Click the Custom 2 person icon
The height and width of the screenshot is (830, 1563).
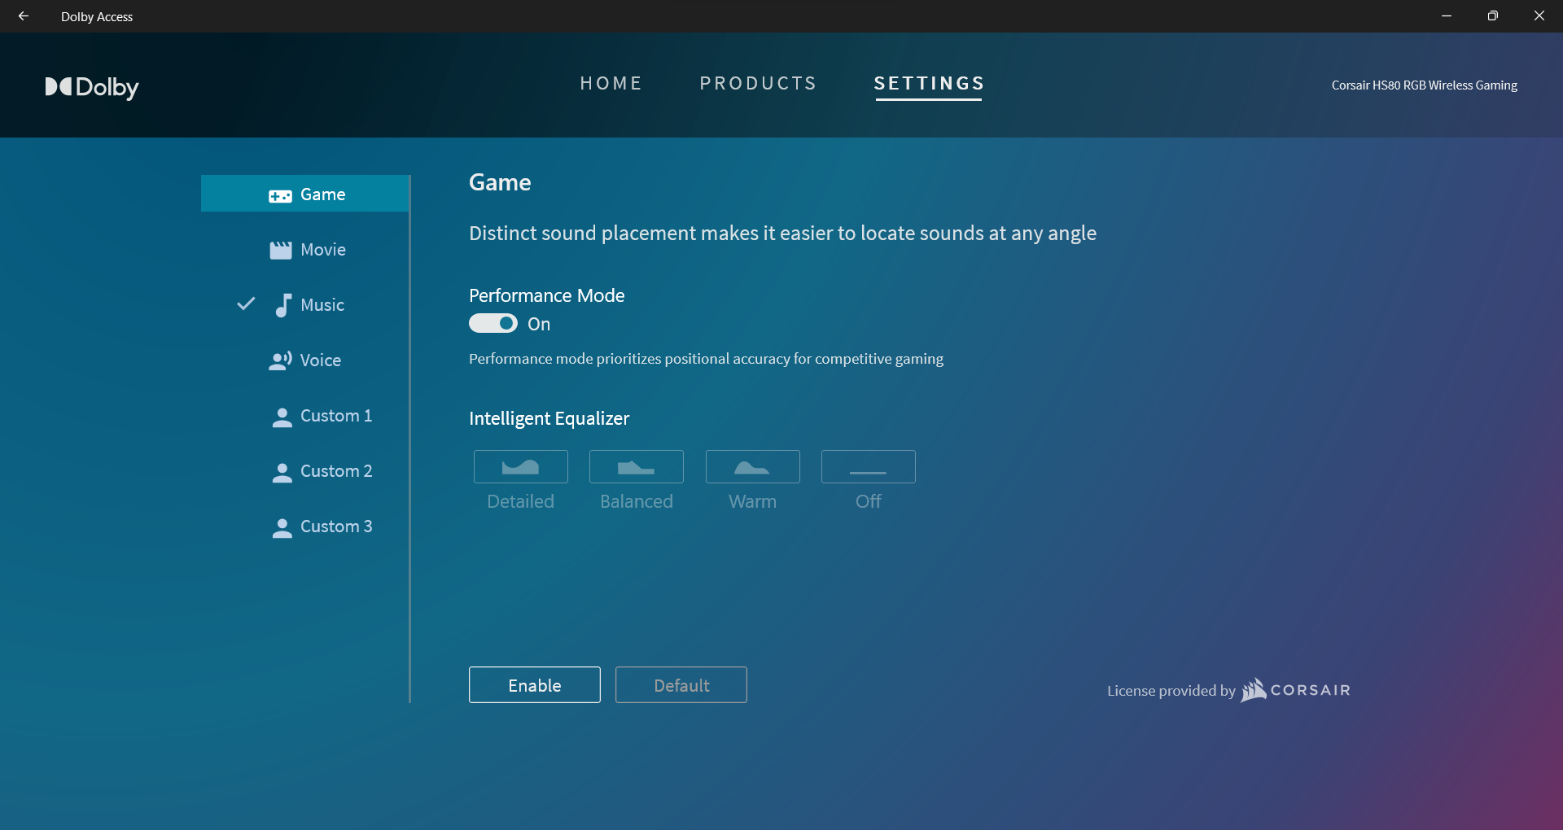pyautogui.click(x=282, y=472)
